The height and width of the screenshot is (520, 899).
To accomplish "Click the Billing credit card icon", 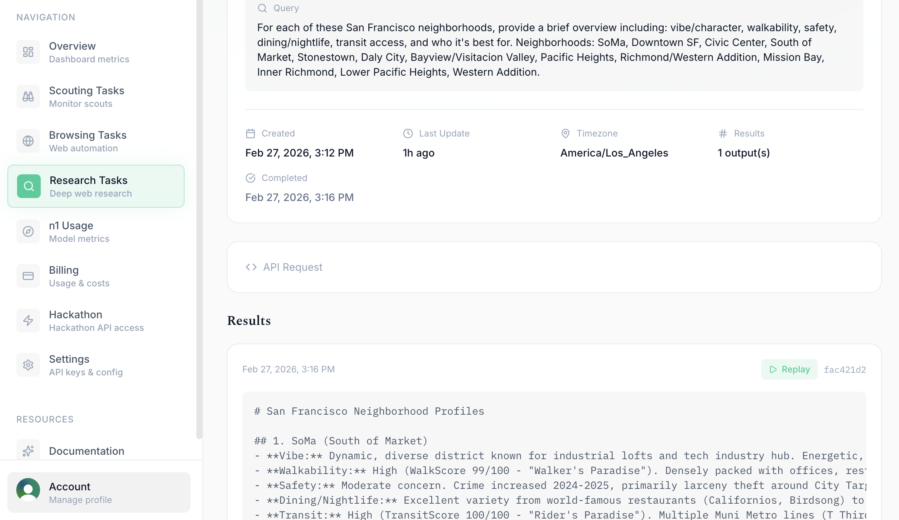I will (28, 276).
